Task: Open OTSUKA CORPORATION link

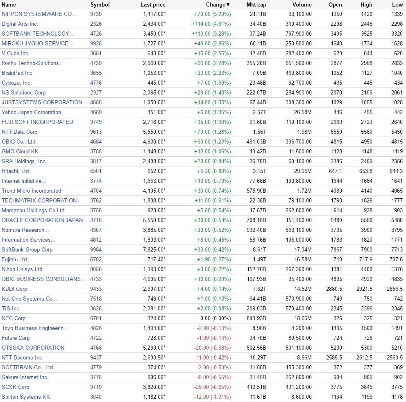Action: (33, 348)
